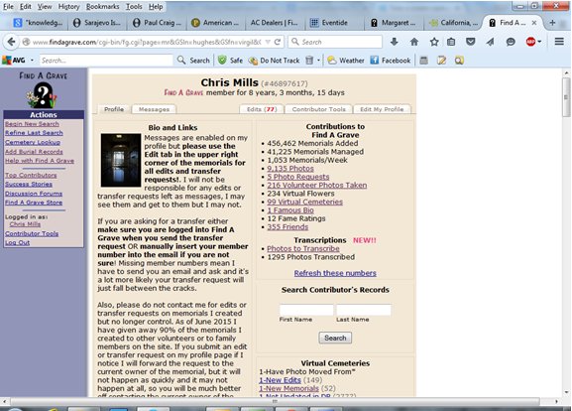The height and width of the screenshot is (411, 572).
Task: Click the First Name input field
Action: pos(306,310)
